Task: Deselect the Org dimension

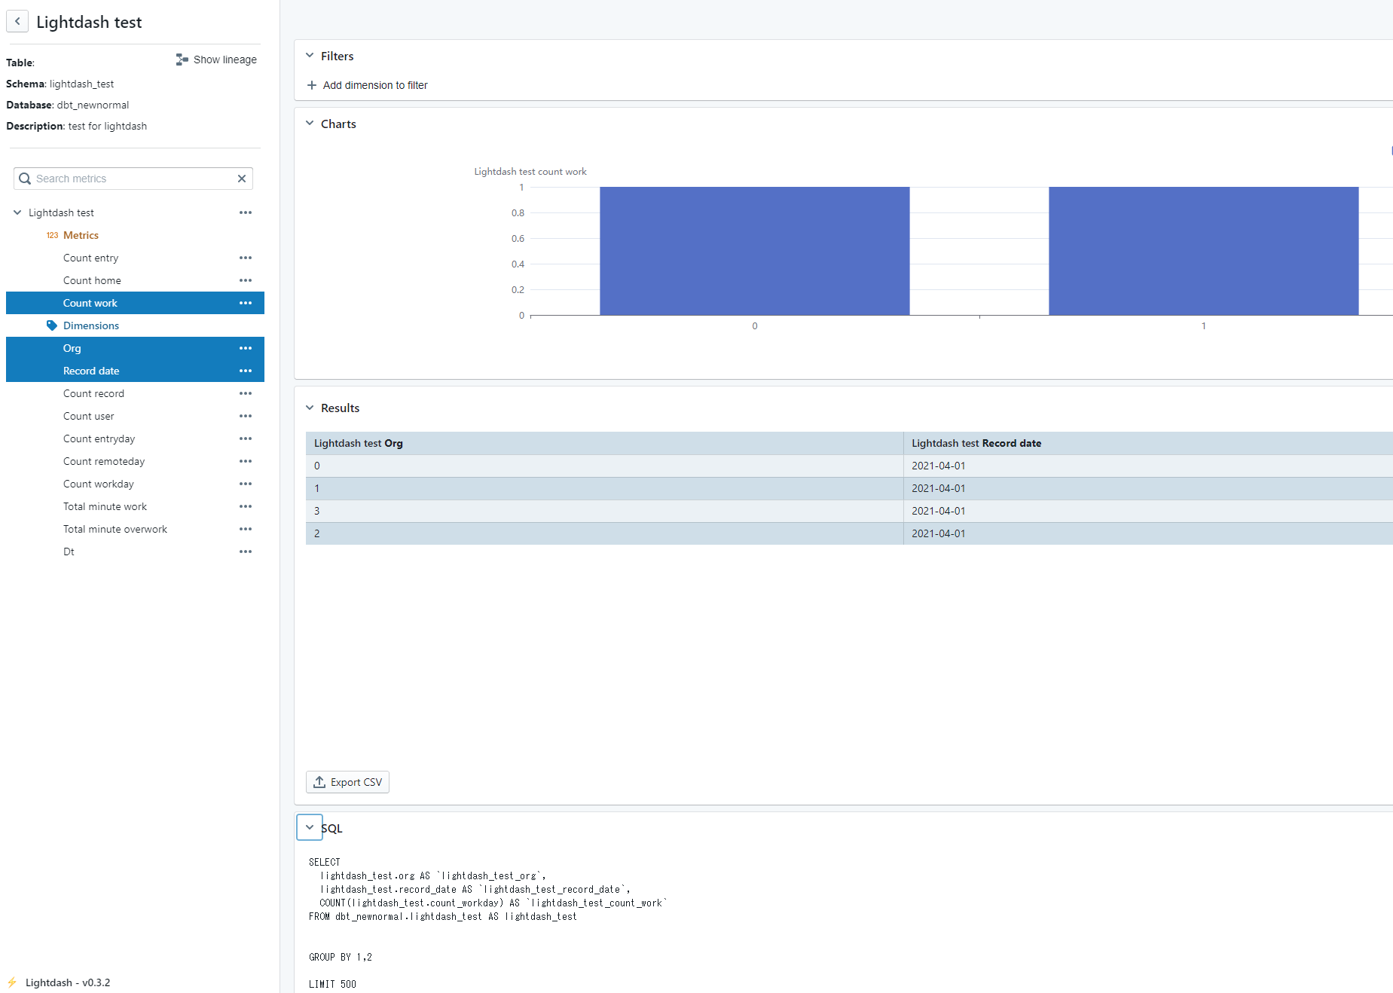Action: coord(72,348)
